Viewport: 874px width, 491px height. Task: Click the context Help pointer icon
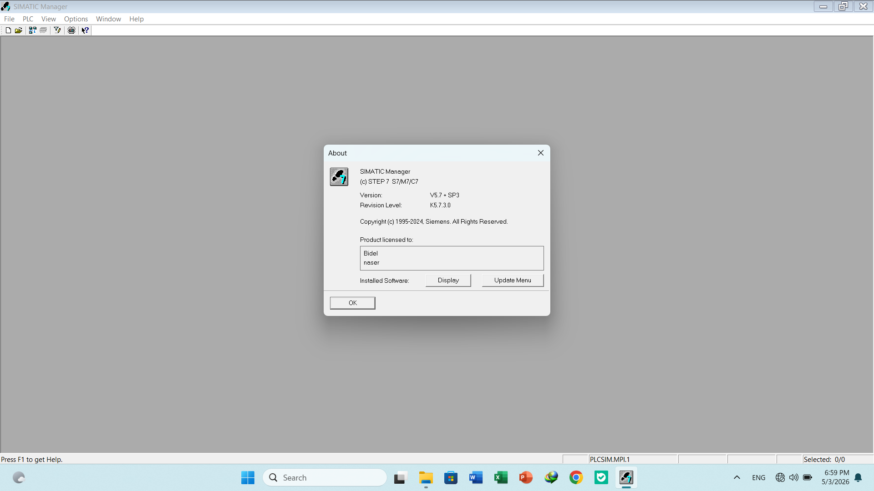click(85, 30)
